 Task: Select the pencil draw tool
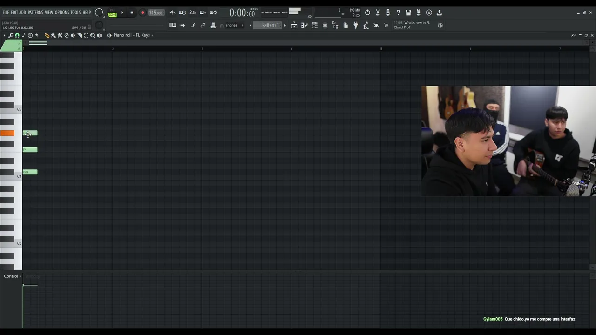(47, 35)
